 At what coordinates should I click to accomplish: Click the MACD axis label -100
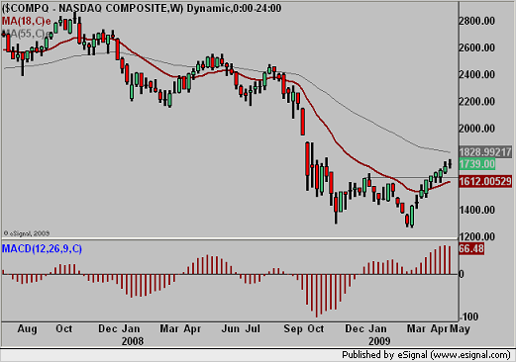point(468,317)
